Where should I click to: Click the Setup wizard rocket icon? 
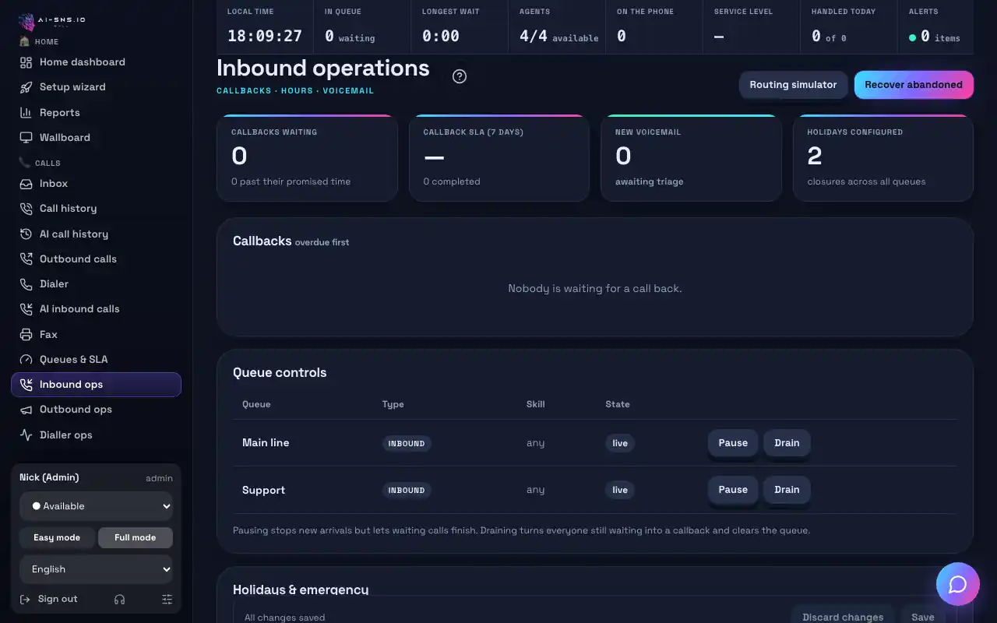(x=26, y=87)
